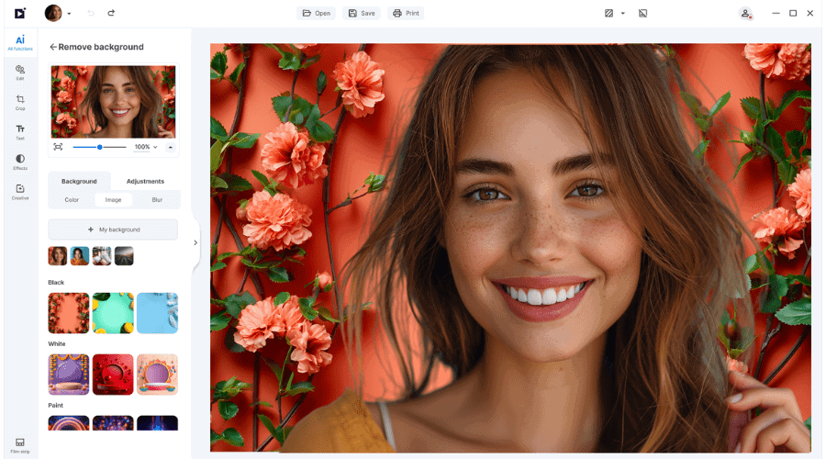This screenshot has width=826, height=459.
Task: Click the My background add button
Action: click(x=113, y=229)
